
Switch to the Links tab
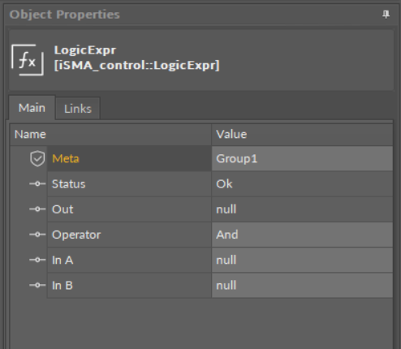[78, 109]
